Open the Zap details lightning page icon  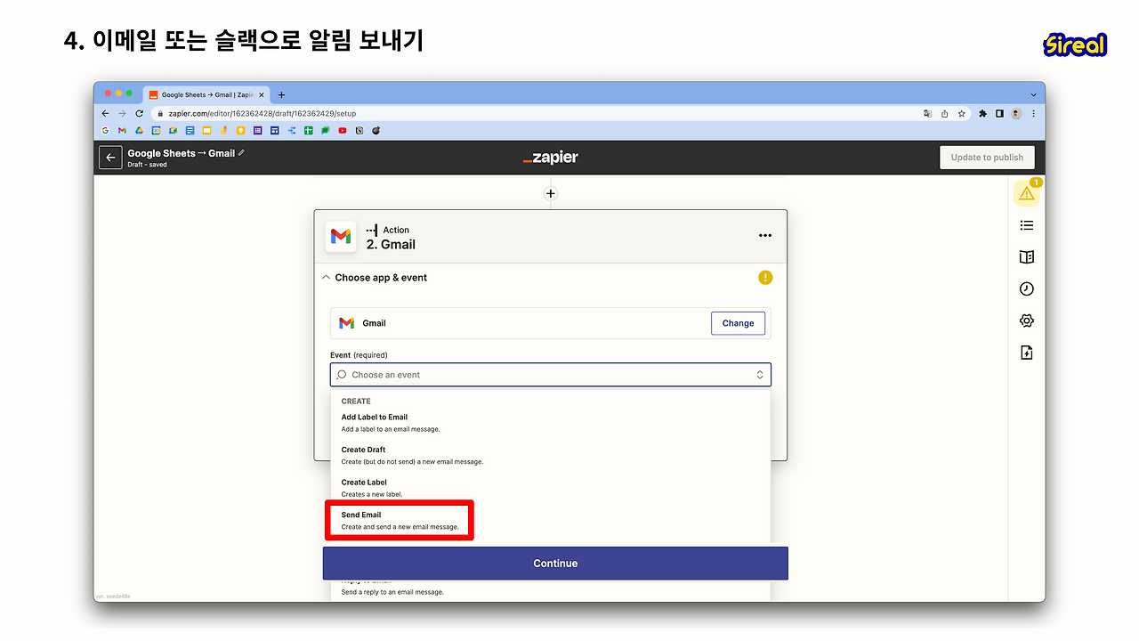(1027, 353)
